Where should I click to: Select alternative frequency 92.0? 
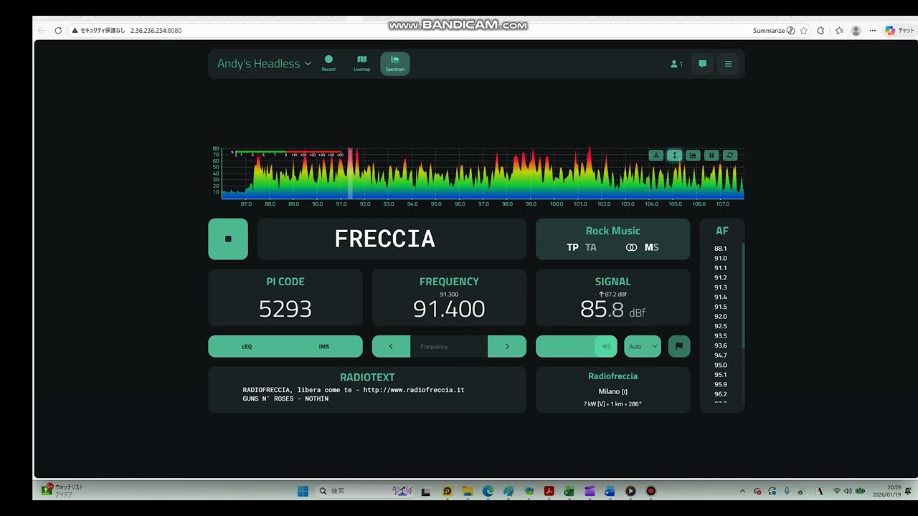click(x=720, y=316)
